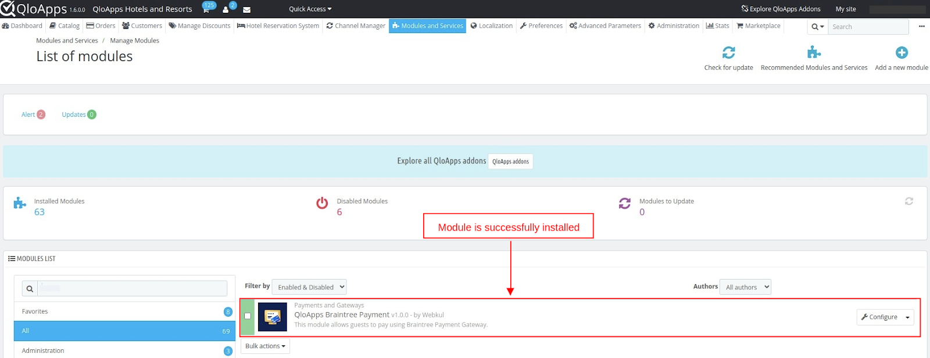Click the QloApps logo icon
The width and height of the screenshot is (930, 358).
pyautogui.click(x=8, y=9)
